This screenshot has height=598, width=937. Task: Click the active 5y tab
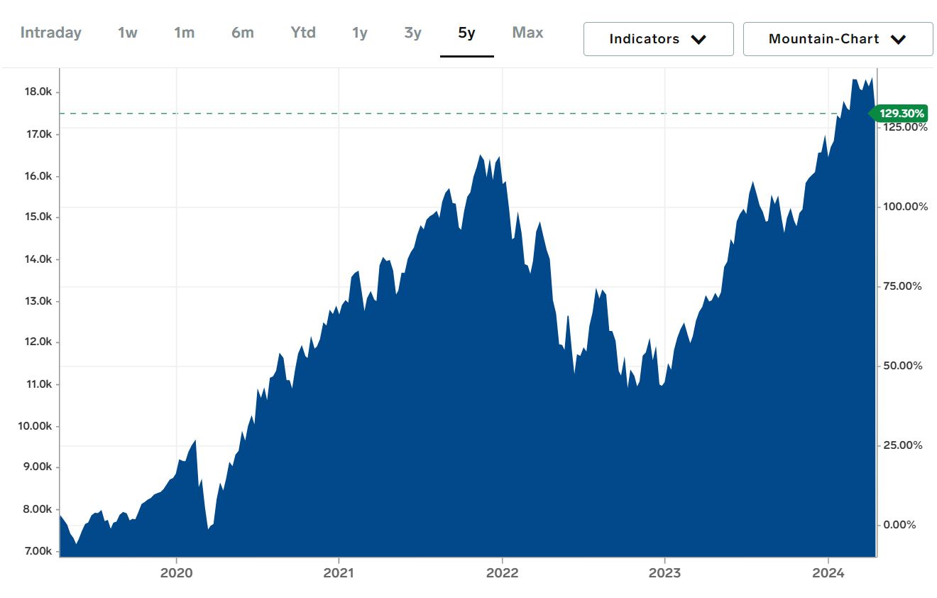coord(466,33)
